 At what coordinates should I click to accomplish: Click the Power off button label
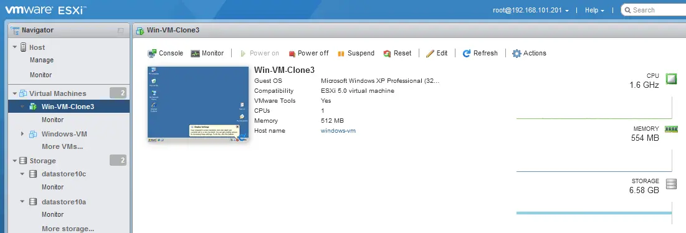(313, 54)
